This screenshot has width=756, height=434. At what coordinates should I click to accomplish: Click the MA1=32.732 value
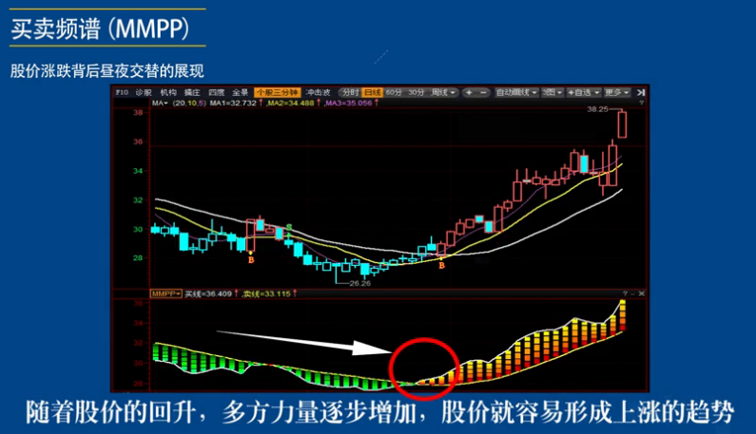point(233,104)
